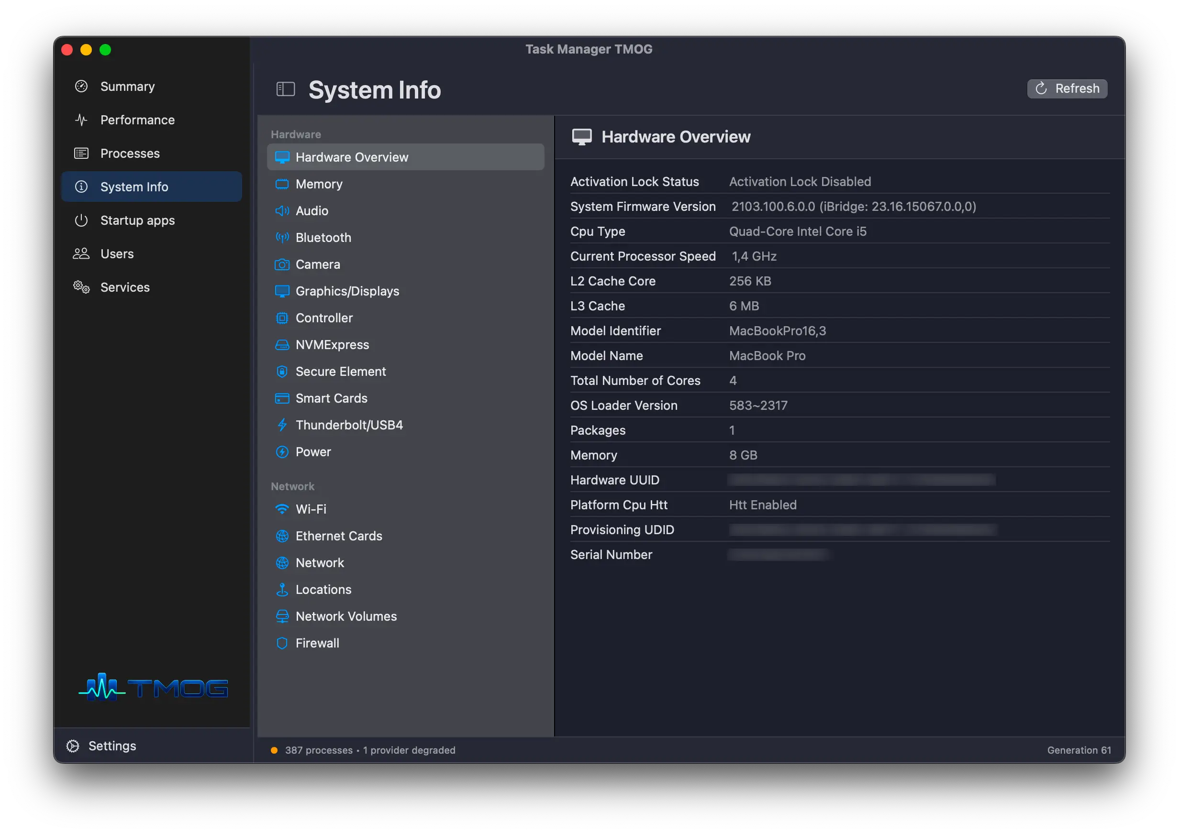Open the Startup apps section

click(152, 220)
